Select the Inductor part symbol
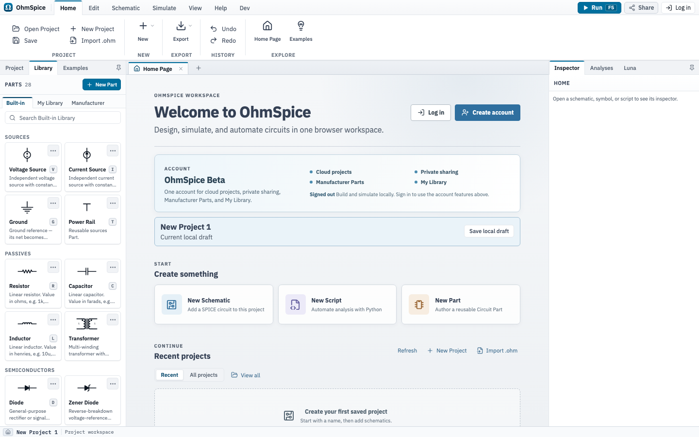 point(27,323)
